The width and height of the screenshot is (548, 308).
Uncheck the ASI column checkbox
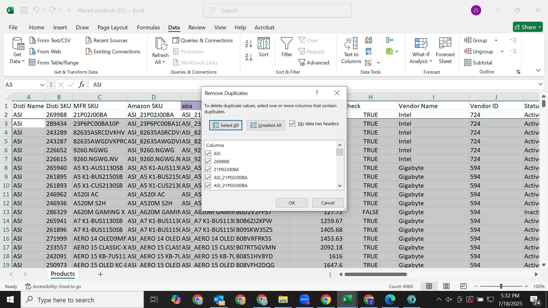point(208,153)
